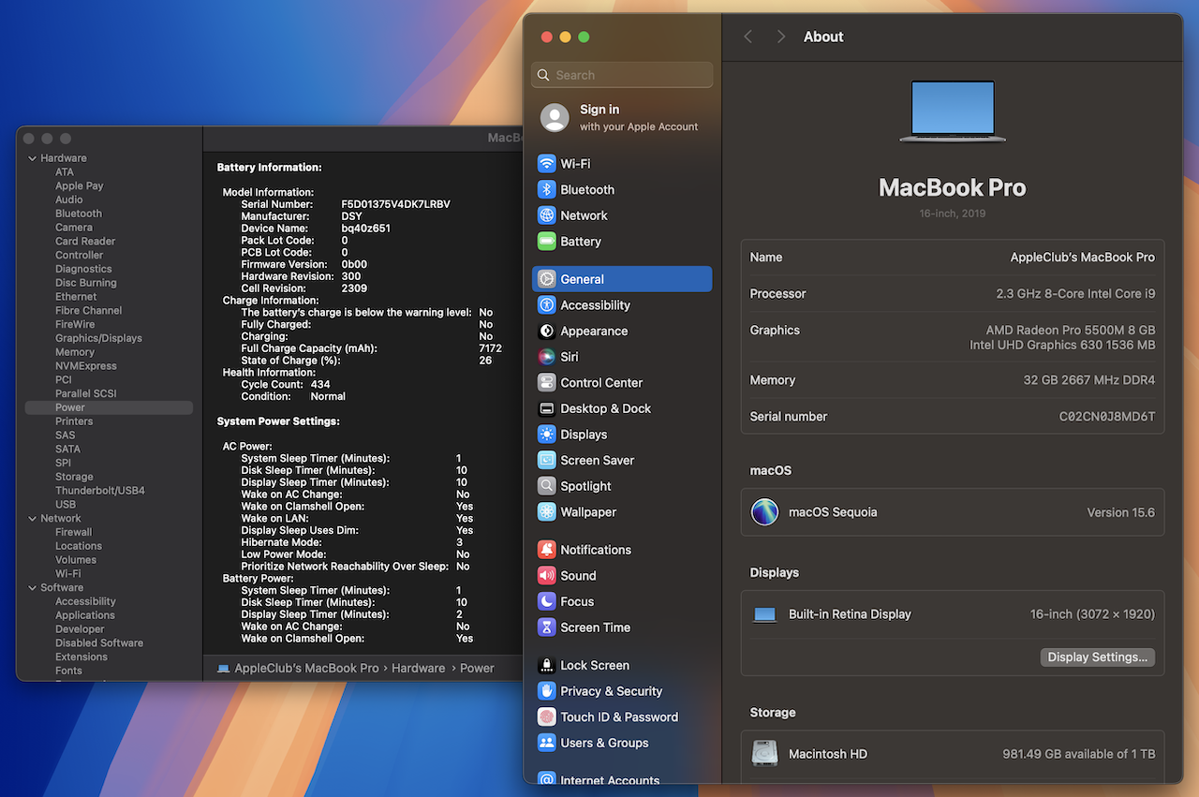Screen dimensions: 1199x797
Task: Click AppleClub's MacBook Pro in path bar
Action: tap(306, 668)
